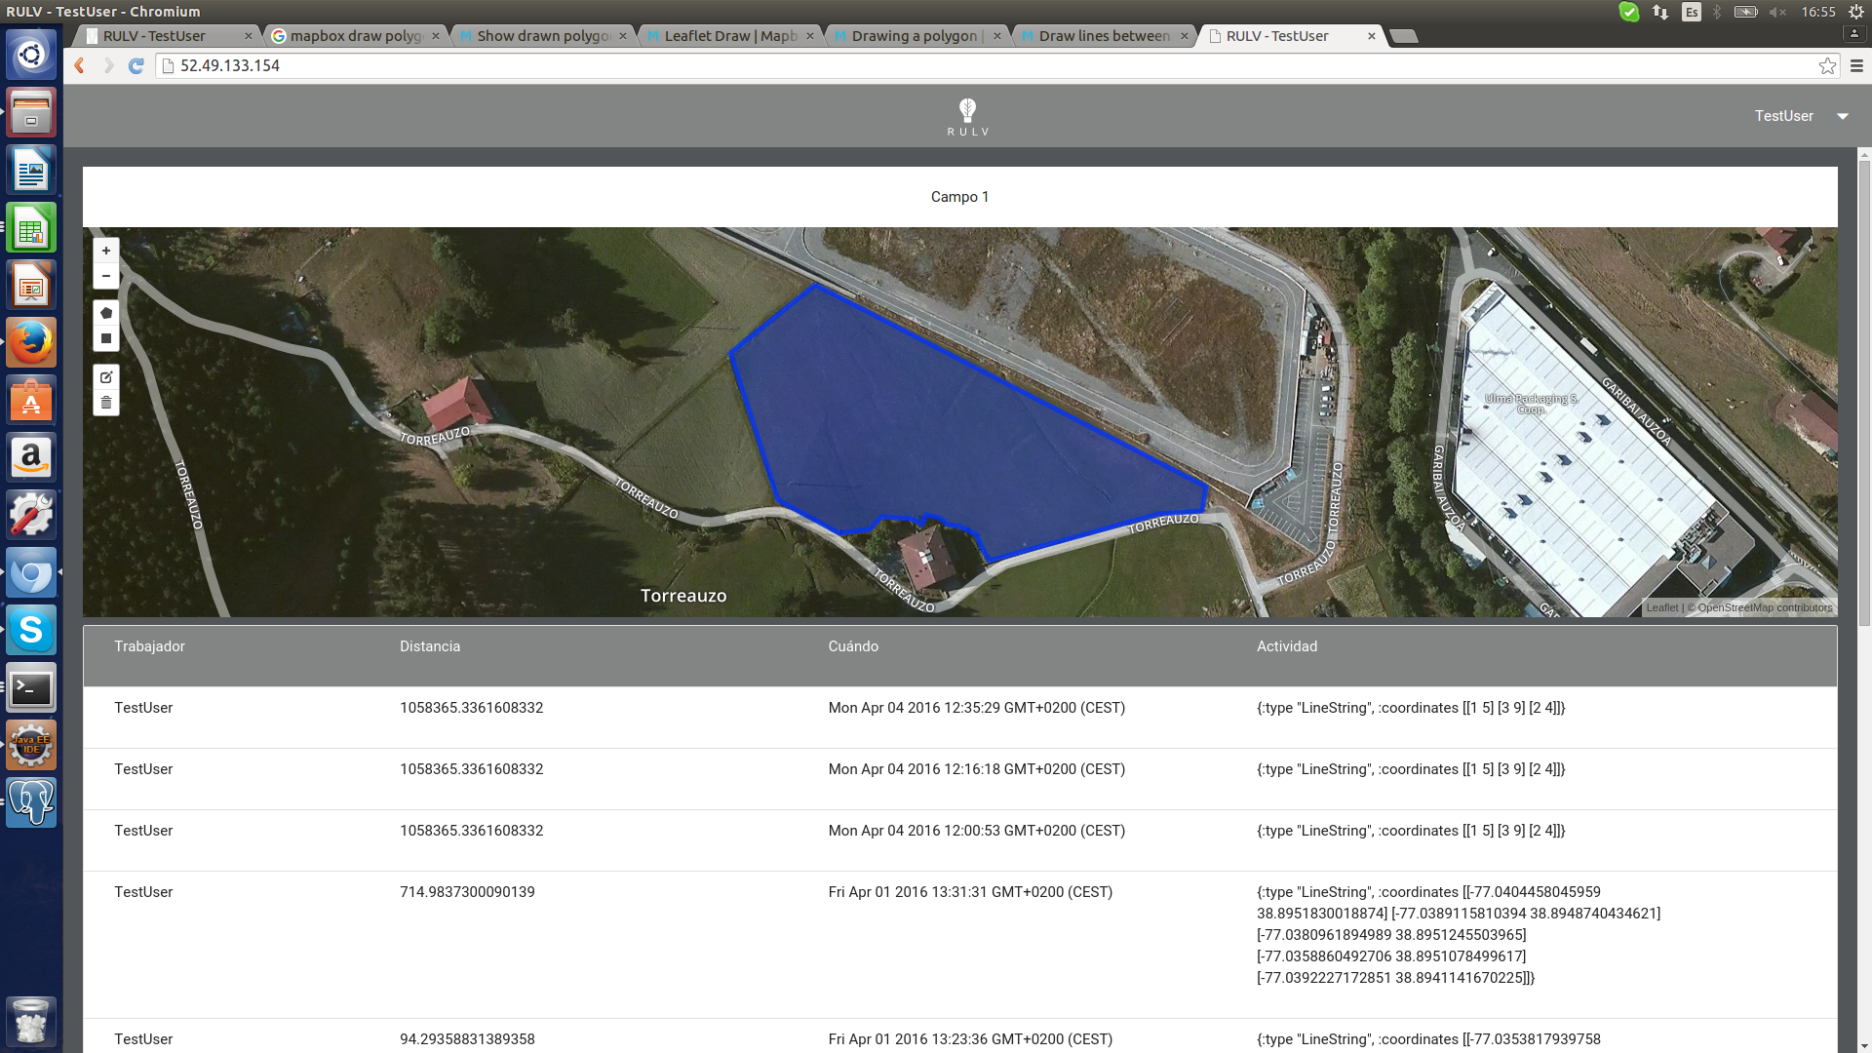Click OpenStreetMap contributors link

click(1765, 607)
